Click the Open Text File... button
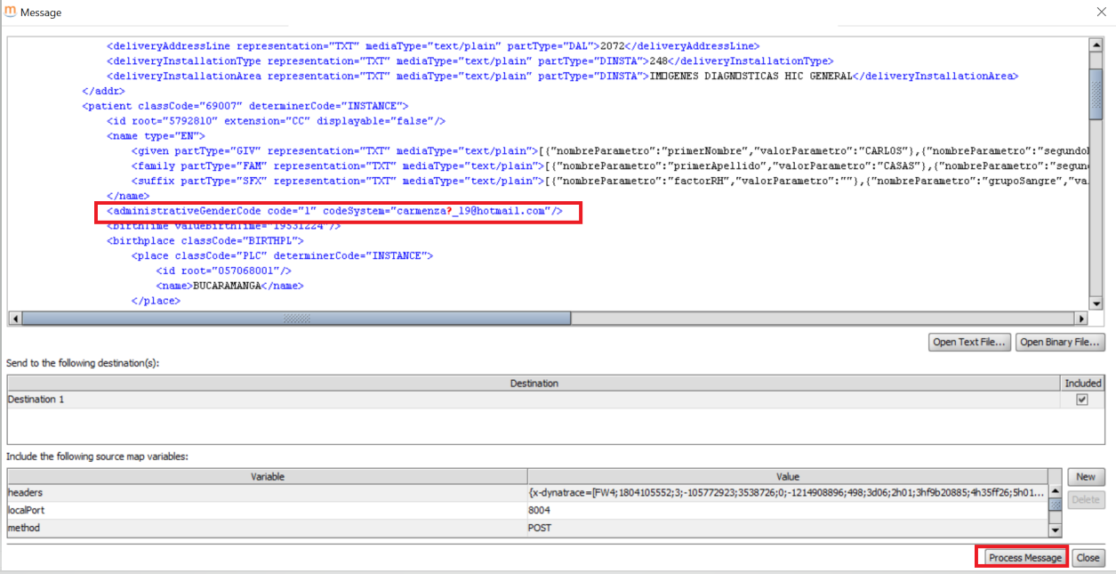The width and height of the screenshot is (1116, 574). pos(968,343)
